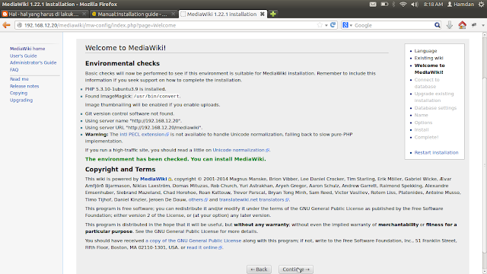This screenshot has width=487, height=274.
Task: Click the Existing wiki step text
Action: coord(428,58)
